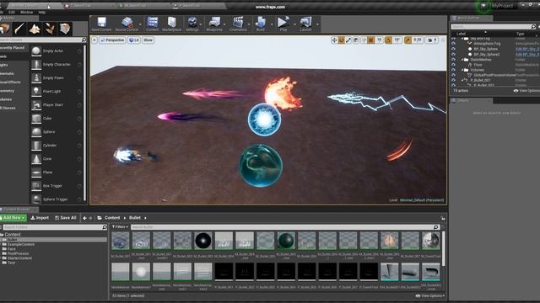Click Content in the breadcrumb path

pos(112,218)
